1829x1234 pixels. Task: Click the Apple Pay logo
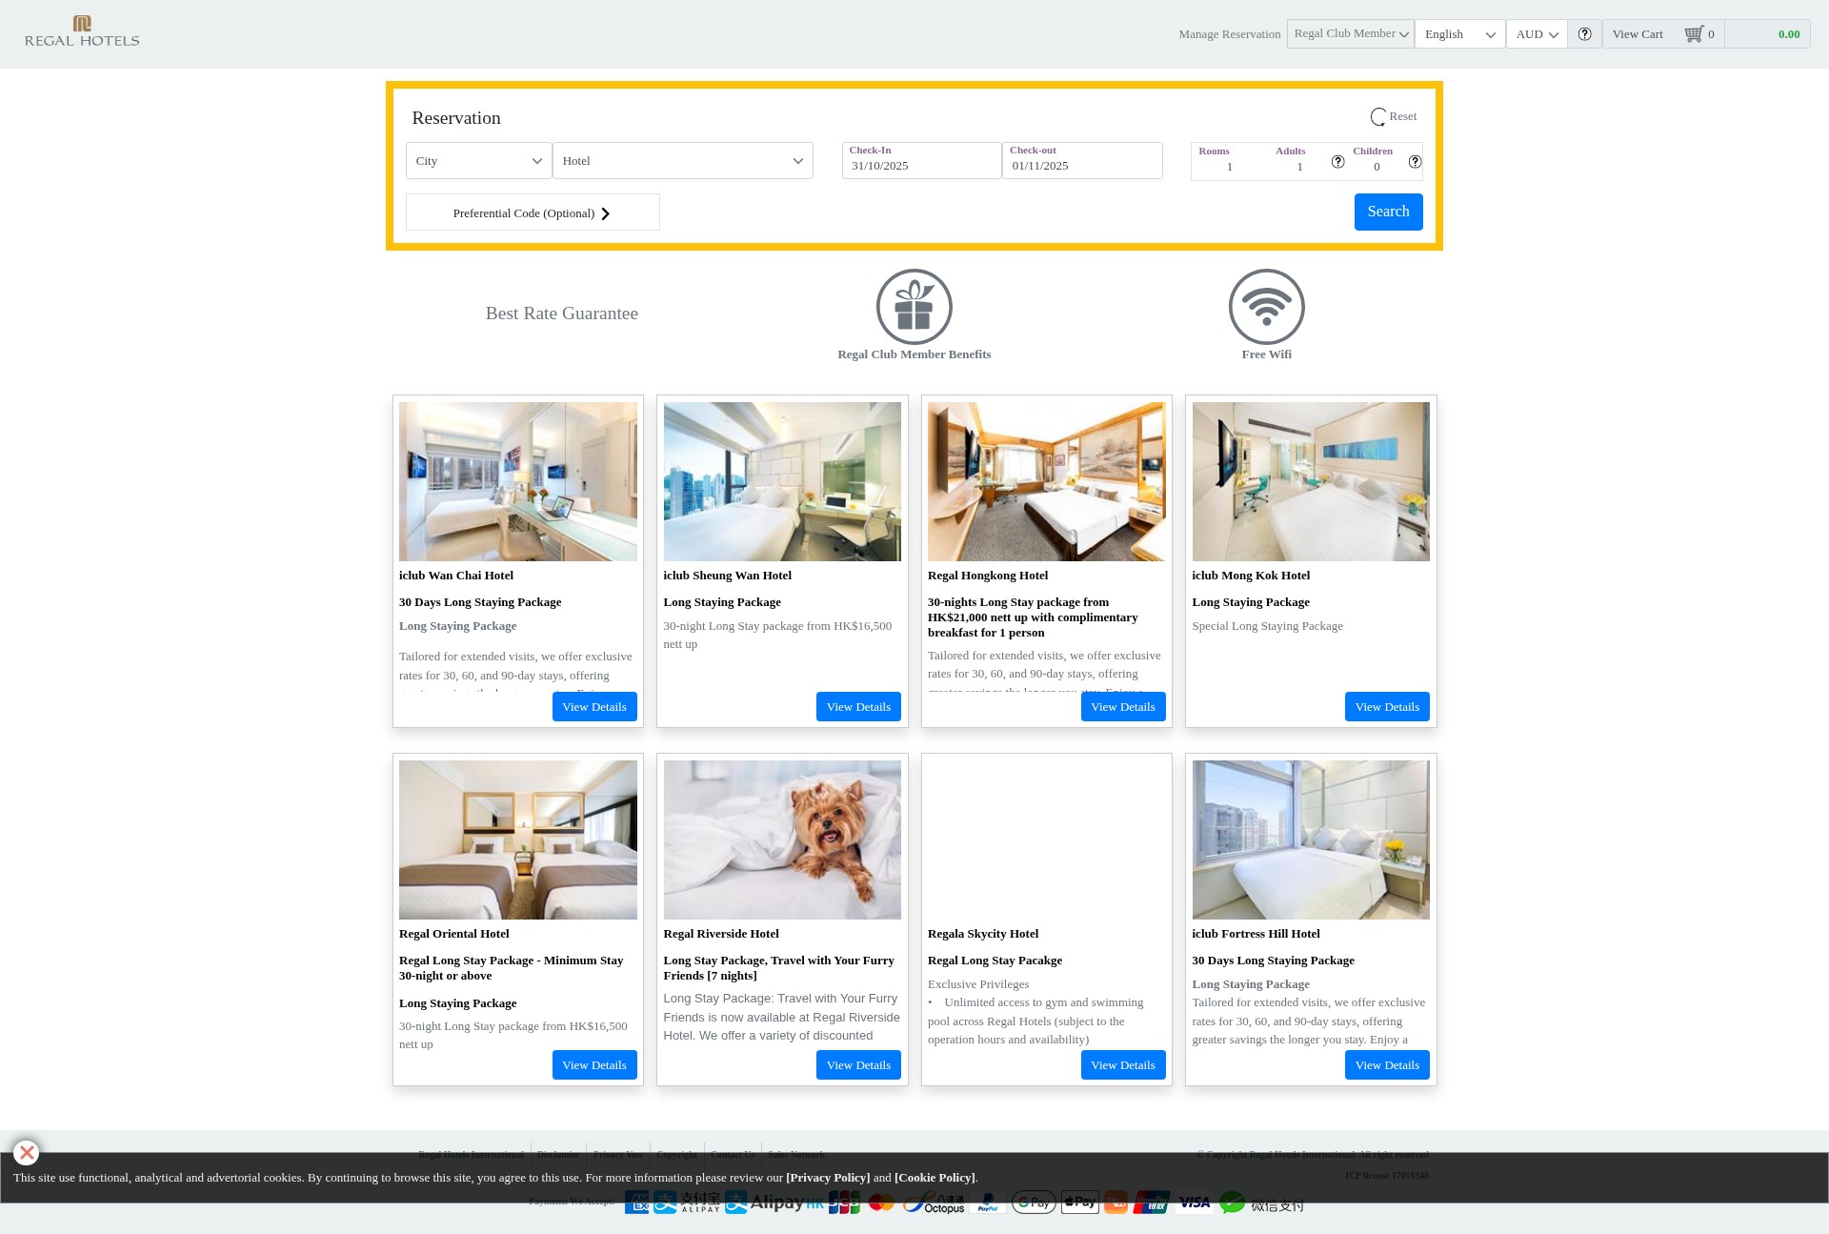click(1079, 1203)
